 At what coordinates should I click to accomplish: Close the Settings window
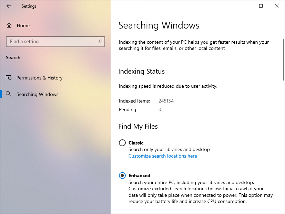tap(277, 6)
